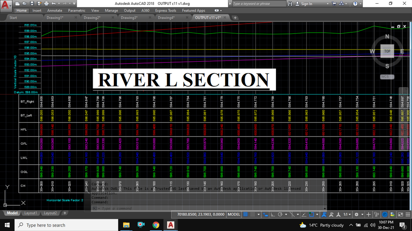Click the Save icon in quick access toolbar
This screenshot has width=412, height=231.
pos(32,4)
